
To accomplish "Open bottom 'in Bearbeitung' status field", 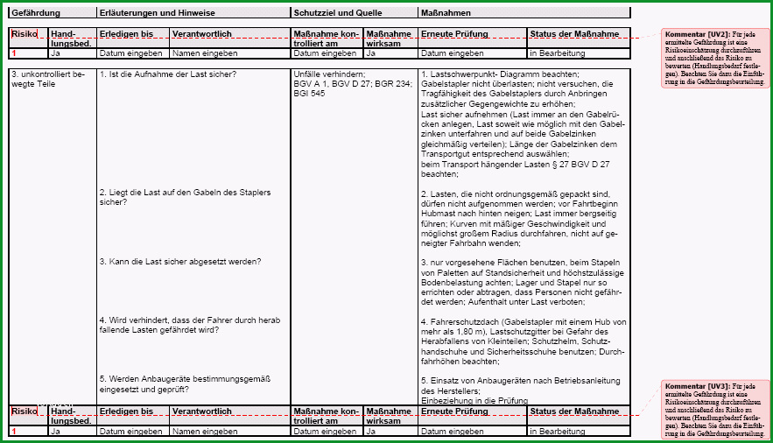I will 557,431.
